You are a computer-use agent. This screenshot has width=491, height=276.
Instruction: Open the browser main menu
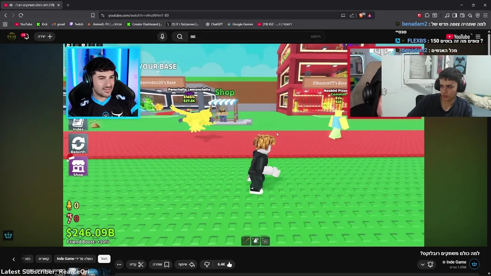(485, 15)
